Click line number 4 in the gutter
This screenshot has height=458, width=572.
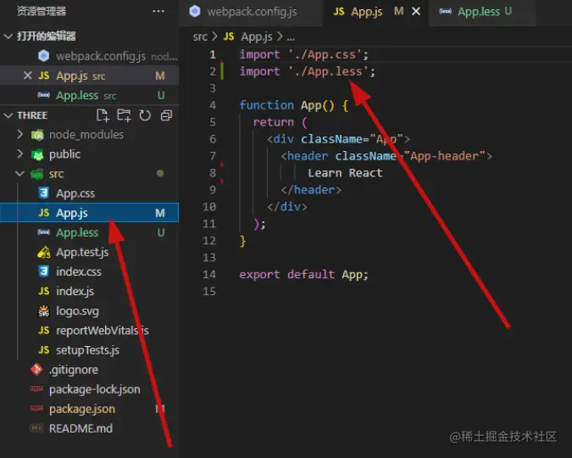(x=213, y=105)
